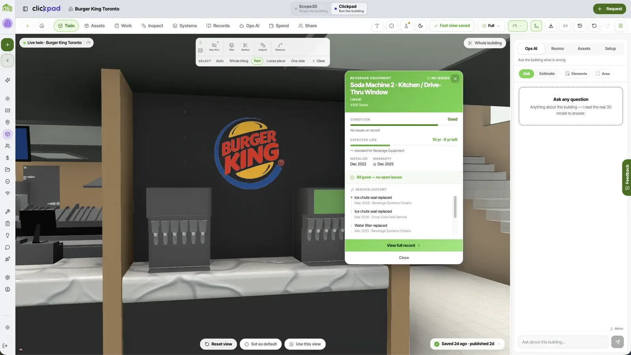The image size is (631, 355).
Task: Click the home icon in the navigation bar
Action: (42, 26)
